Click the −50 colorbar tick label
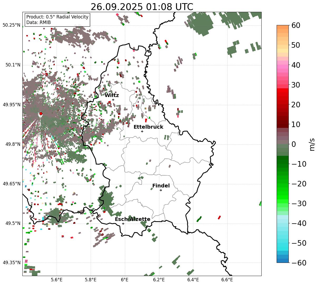 [x=299, y=243]
